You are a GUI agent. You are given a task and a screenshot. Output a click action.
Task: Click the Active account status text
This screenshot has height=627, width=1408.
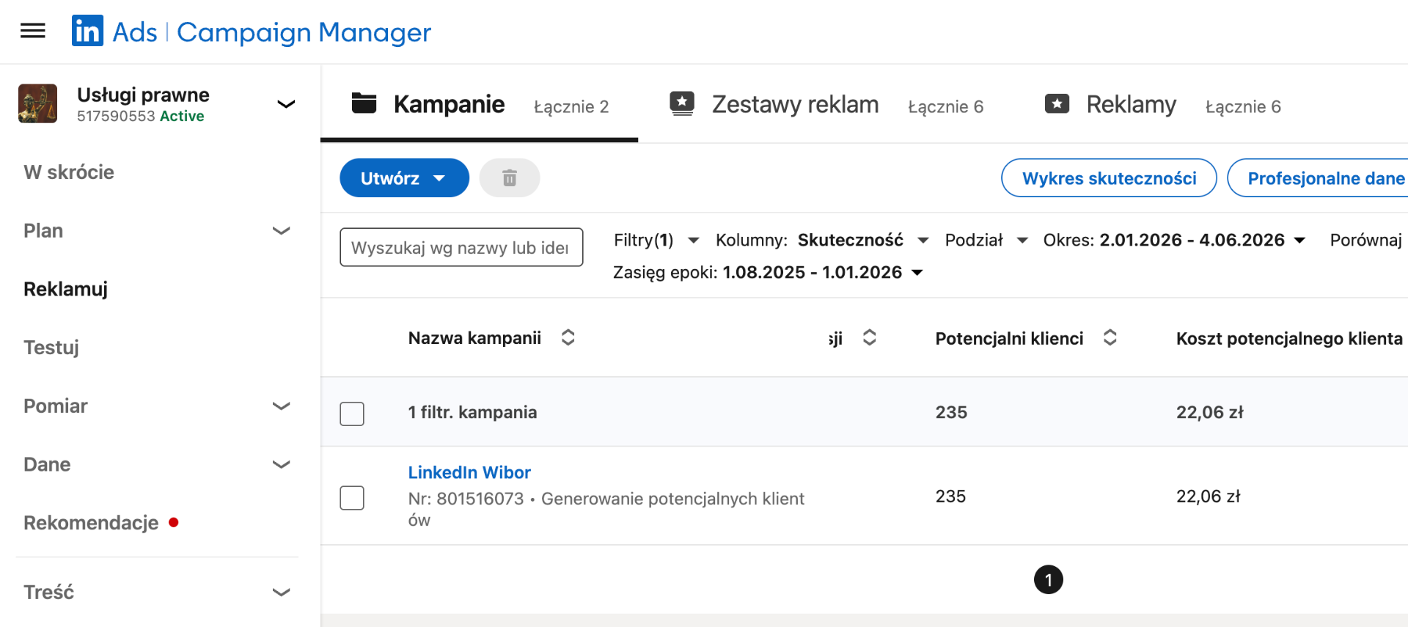(x=182, y=116)
